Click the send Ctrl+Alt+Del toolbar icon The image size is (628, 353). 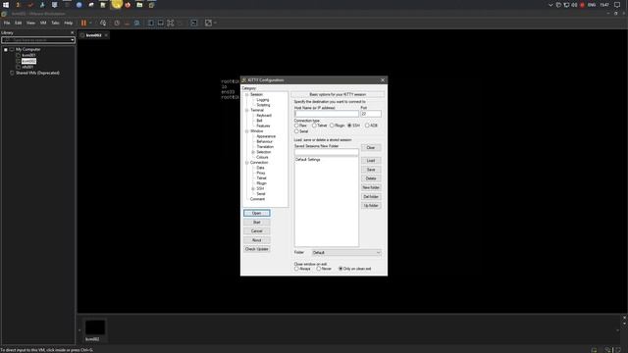tap(103, 24)
